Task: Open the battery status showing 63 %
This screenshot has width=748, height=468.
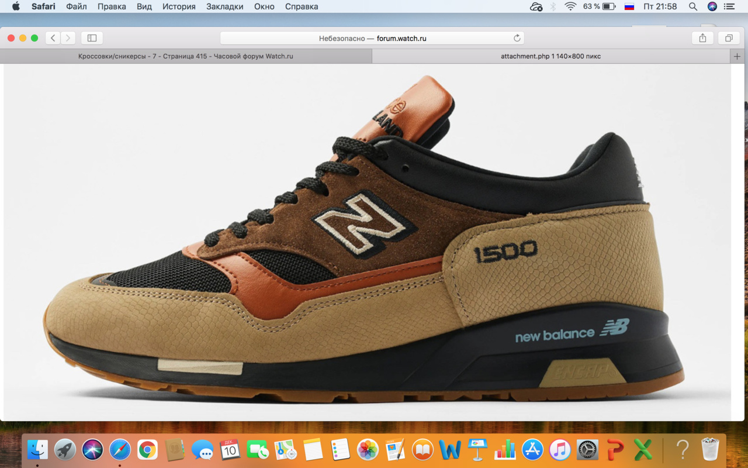Action: [599, 6]
